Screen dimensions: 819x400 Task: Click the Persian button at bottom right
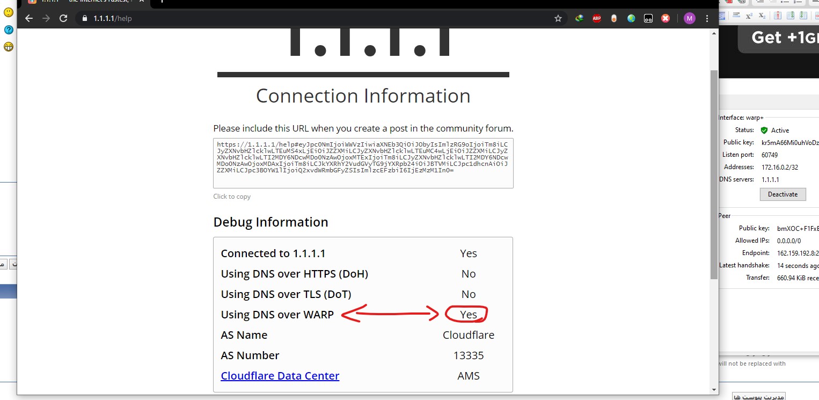[758, 396]
